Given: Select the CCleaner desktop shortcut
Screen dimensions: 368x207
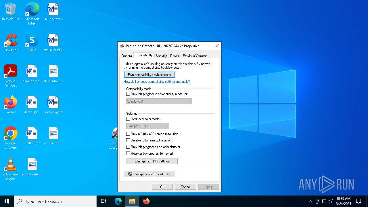Looking at the screenshot, I should click(11, 43).
